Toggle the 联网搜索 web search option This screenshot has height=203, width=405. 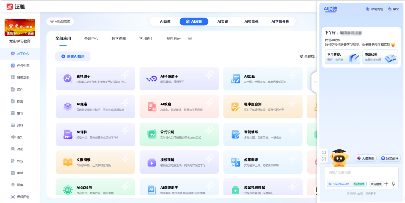tap(376, 184)
